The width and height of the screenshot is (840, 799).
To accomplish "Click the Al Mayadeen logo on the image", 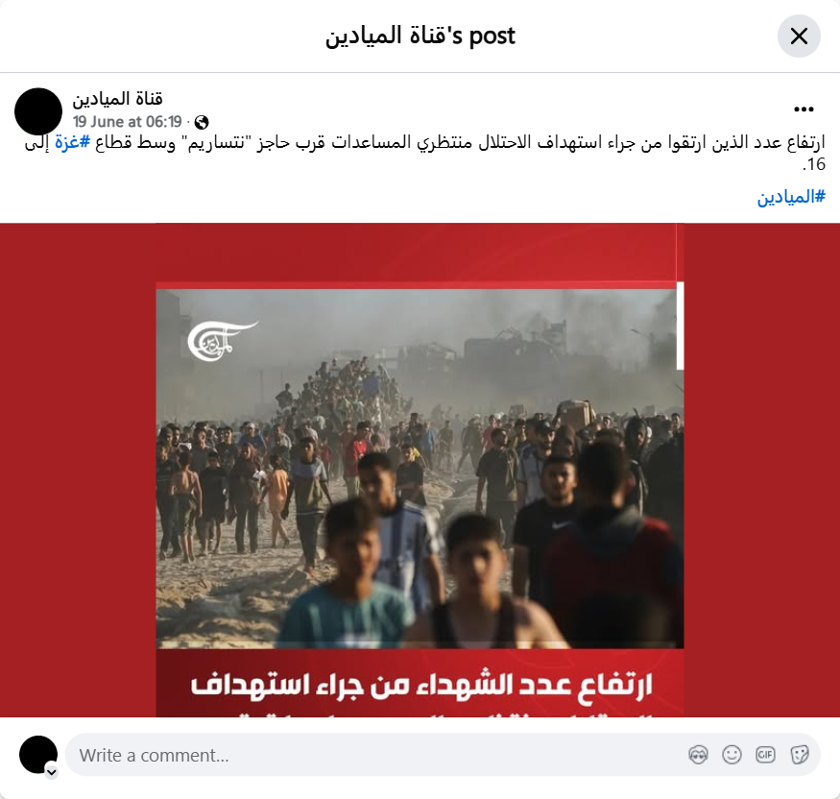I will click(223, 340).
